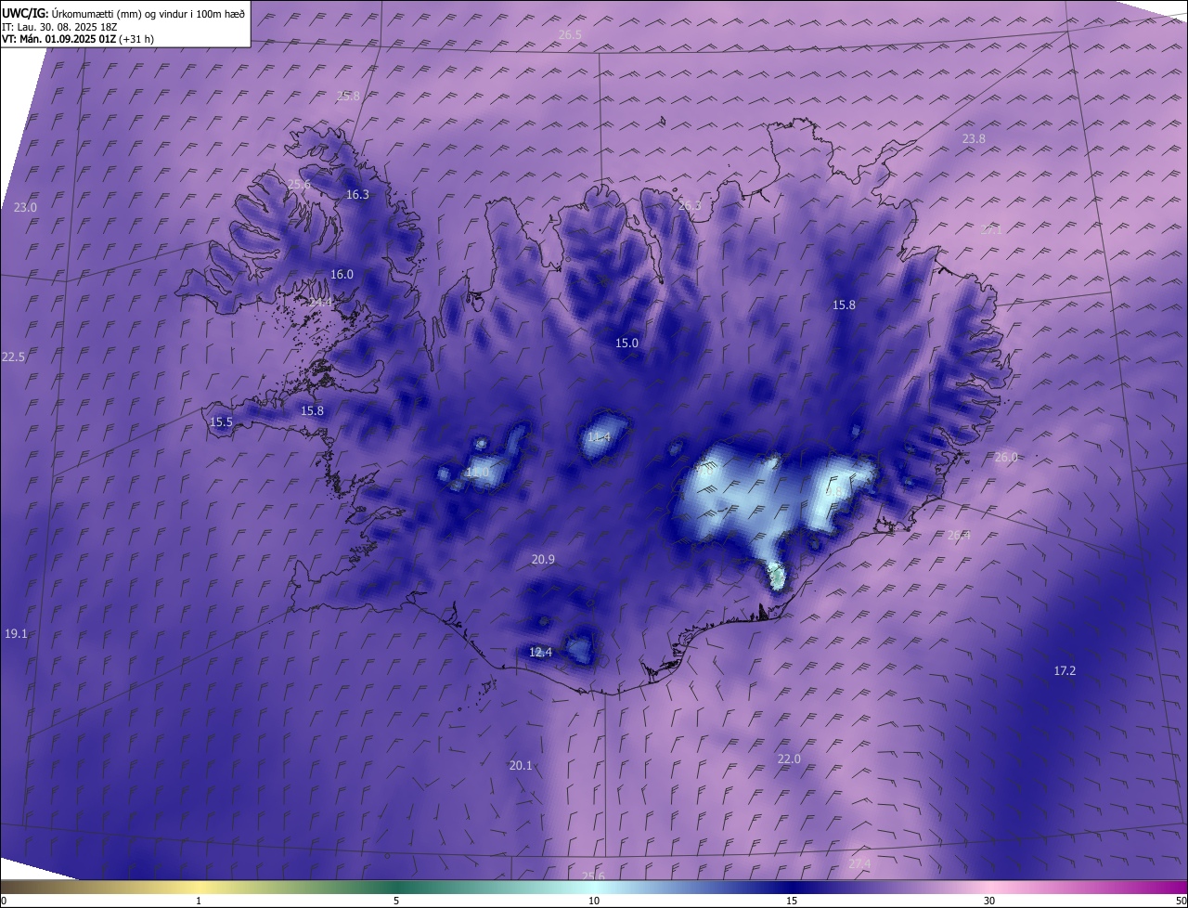Click the 16.3 value label

(357, 194)
